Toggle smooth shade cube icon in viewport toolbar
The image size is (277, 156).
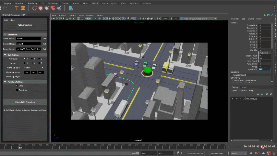point(107,19)
